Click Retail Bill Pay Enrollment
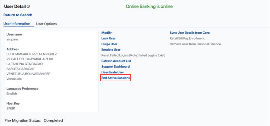270x126 pixels. 187,38
